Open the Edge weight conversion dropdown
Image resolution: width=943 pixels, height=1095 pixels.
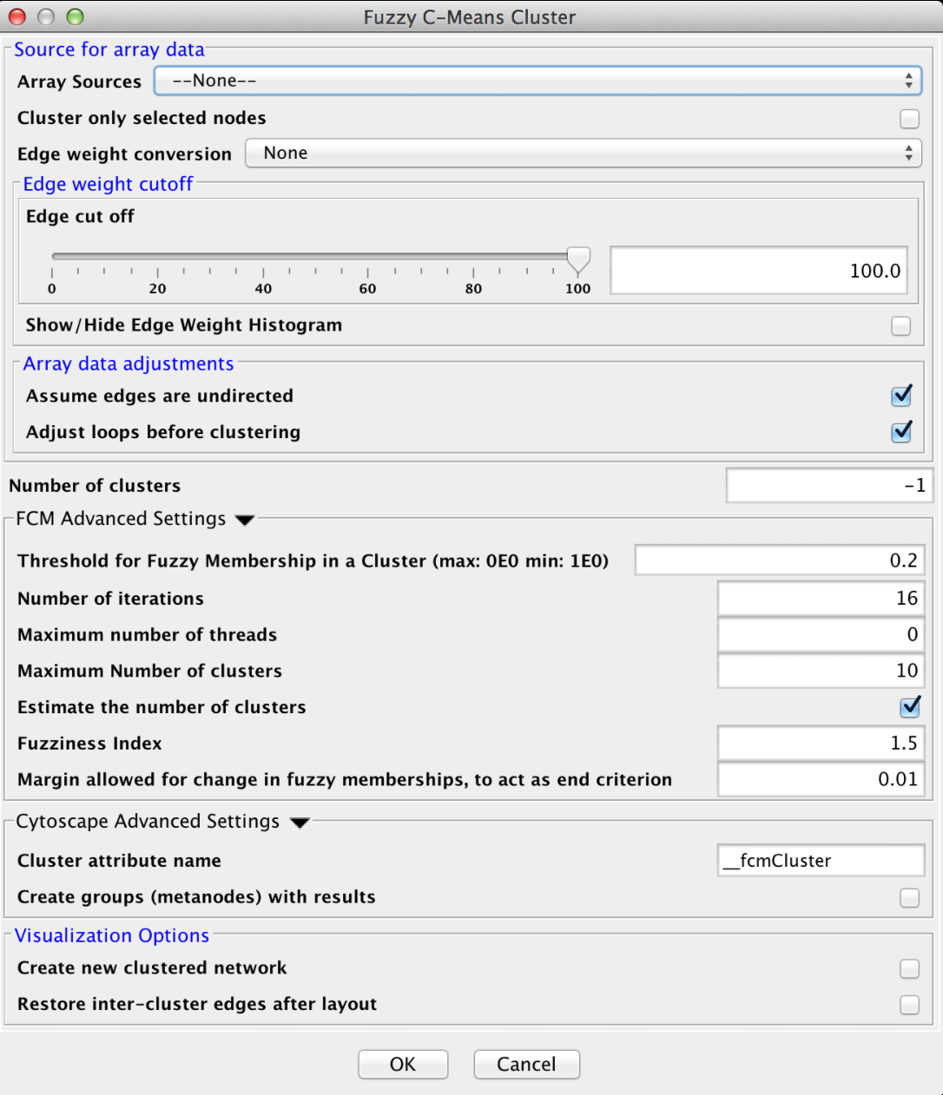(x=583, y=154)
